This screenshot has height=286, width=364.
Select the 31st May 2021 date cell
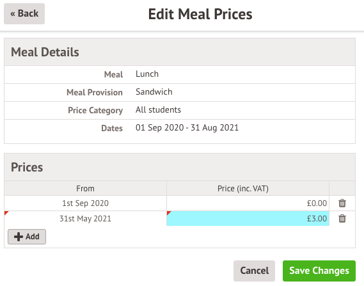click(86, 218)
